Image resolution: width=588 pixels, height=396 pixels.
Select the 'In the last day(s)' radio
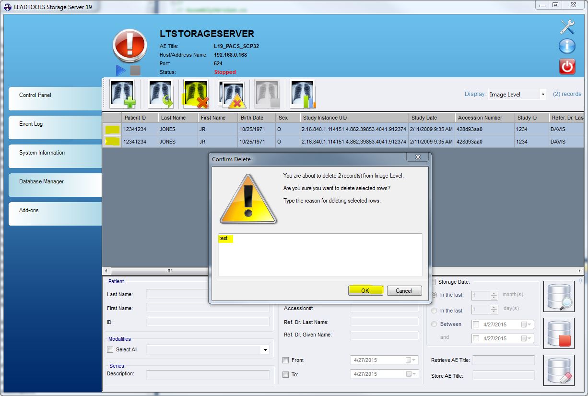(434, 311)
